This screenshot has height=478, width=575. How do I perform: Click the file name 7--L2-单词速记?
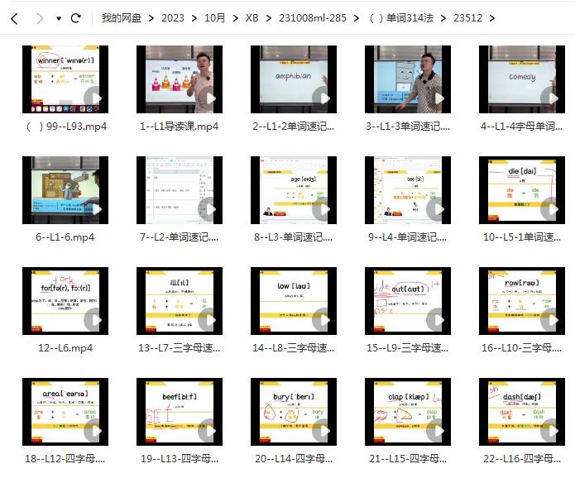pyautogui.click(x=179, y=237)
